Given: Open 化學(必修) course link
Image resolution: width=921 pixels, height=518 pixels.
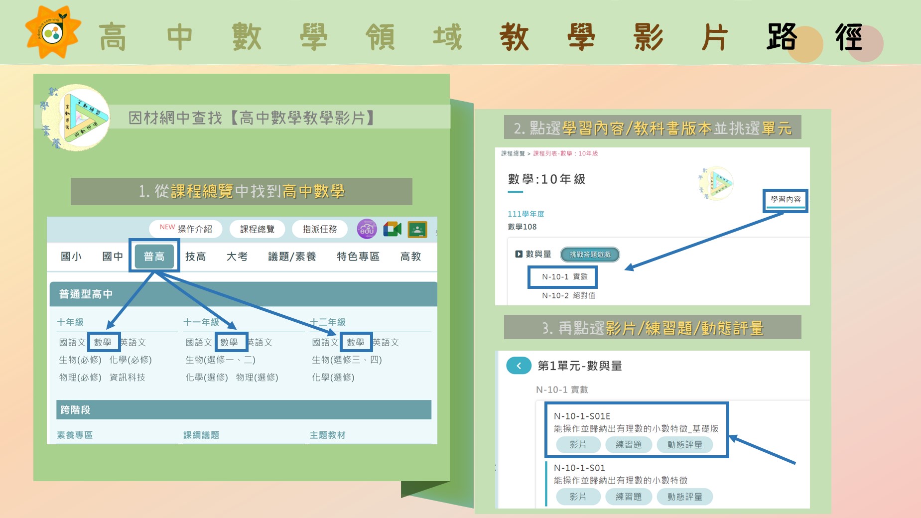Looking at the screenshot, I should coord(131,360).
